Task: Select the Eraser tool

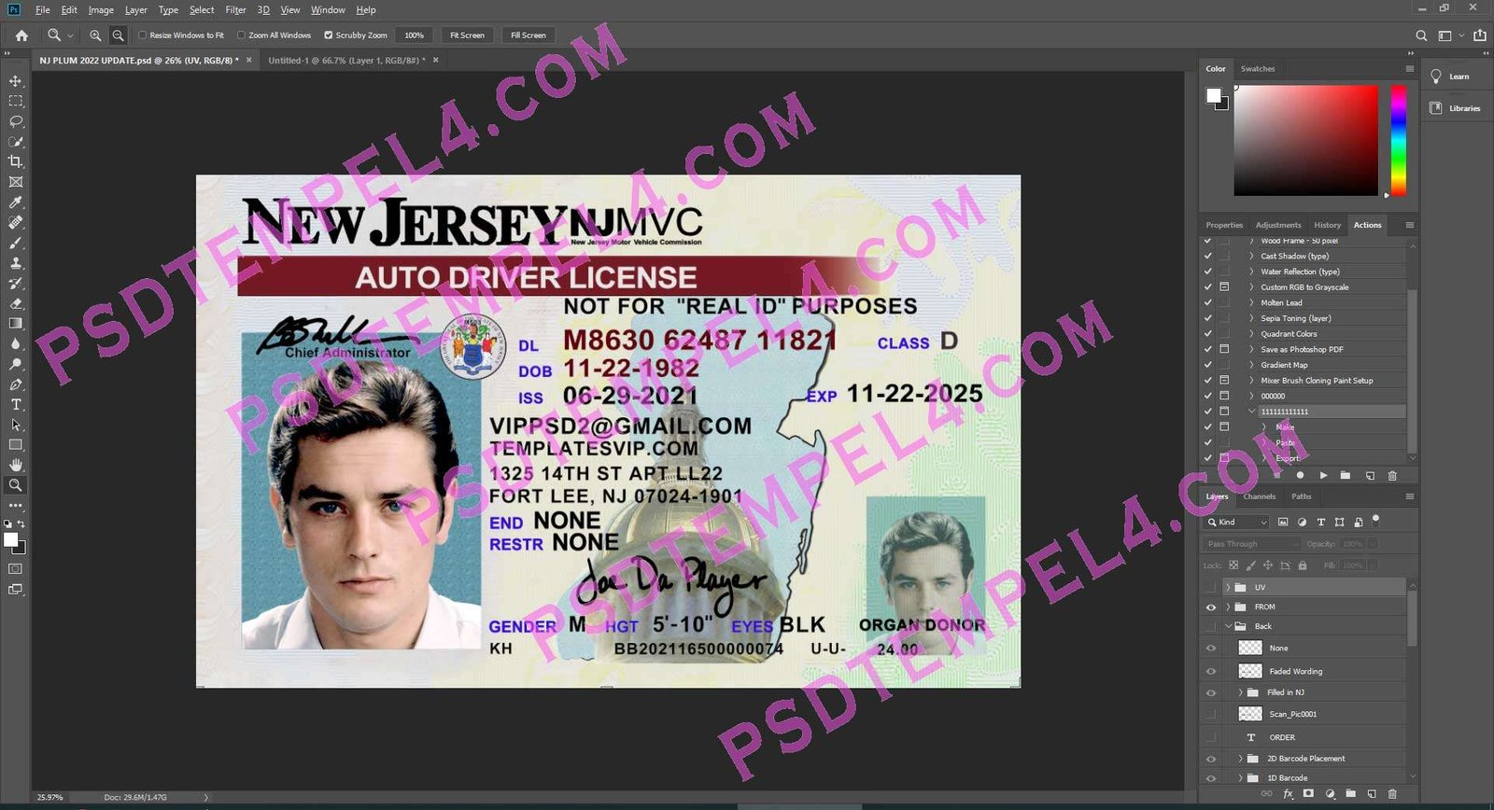Action: coord(16,303)
